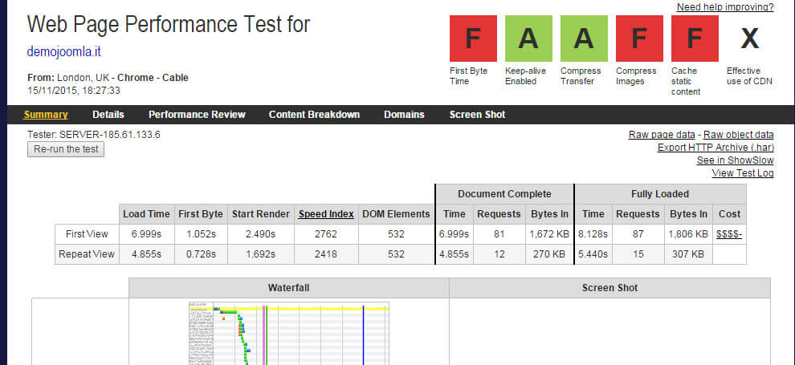Go to the Domains tab
Screen dimensions: 795x365
click(x=404, y=115)
